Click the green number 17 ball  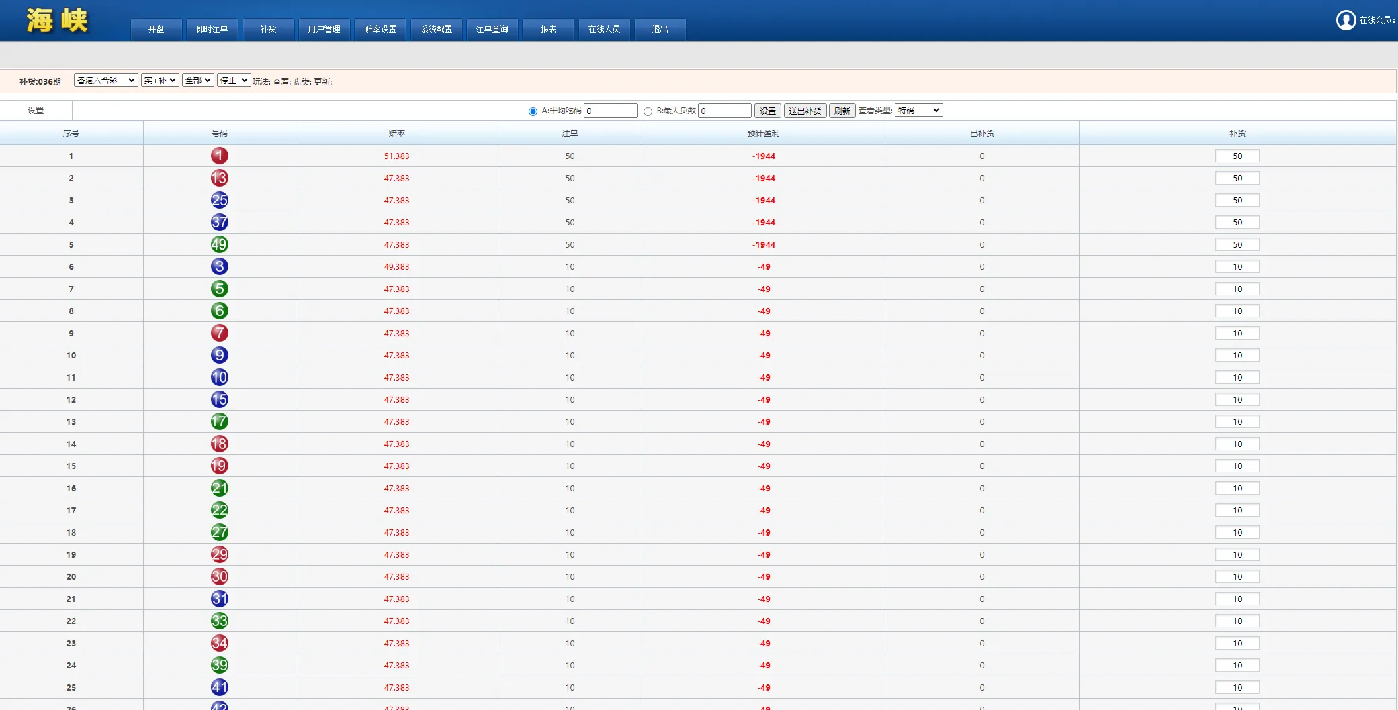click(219, 421)
